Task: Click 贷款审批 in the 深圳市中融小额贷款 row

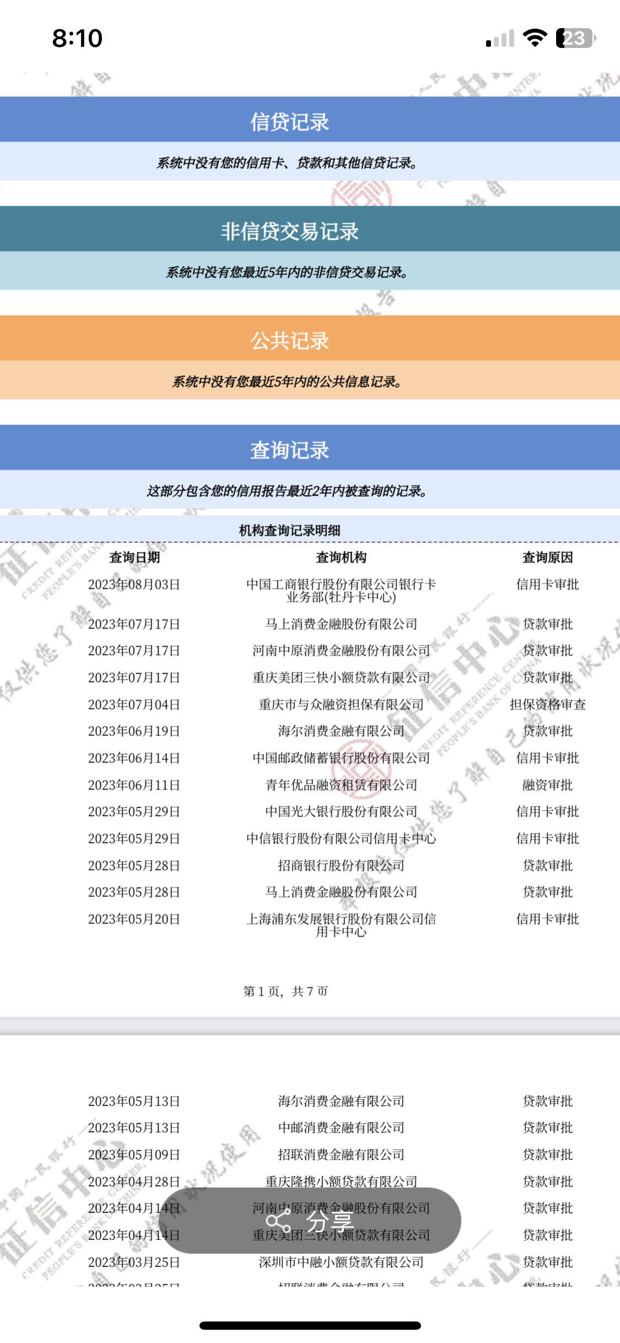Action: (x=548, y=1262)
